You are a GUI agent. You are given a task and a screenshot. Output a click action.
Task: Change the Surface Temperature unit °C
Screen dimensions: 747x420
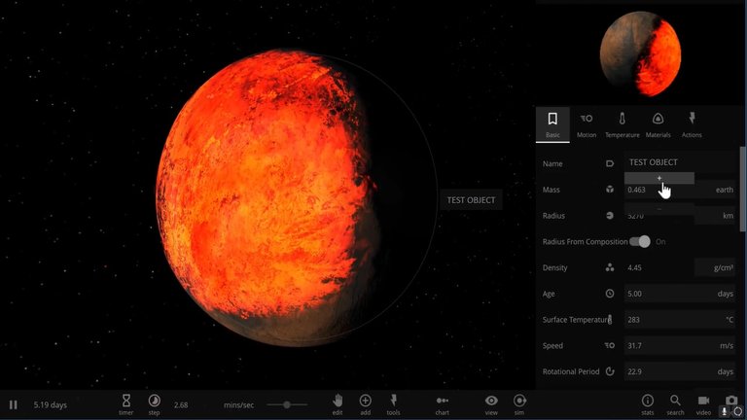tap(716, 320)
